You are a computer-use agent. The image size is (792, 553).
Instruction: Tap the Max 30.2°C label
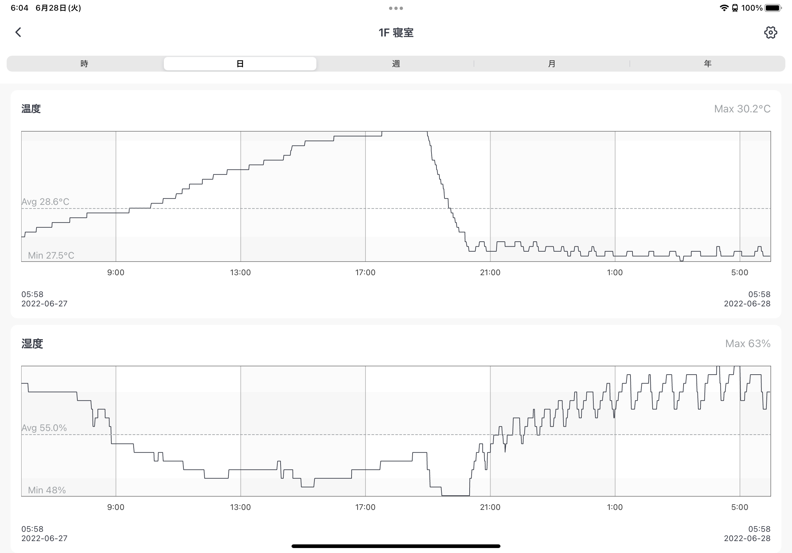[x=742, y=109]
